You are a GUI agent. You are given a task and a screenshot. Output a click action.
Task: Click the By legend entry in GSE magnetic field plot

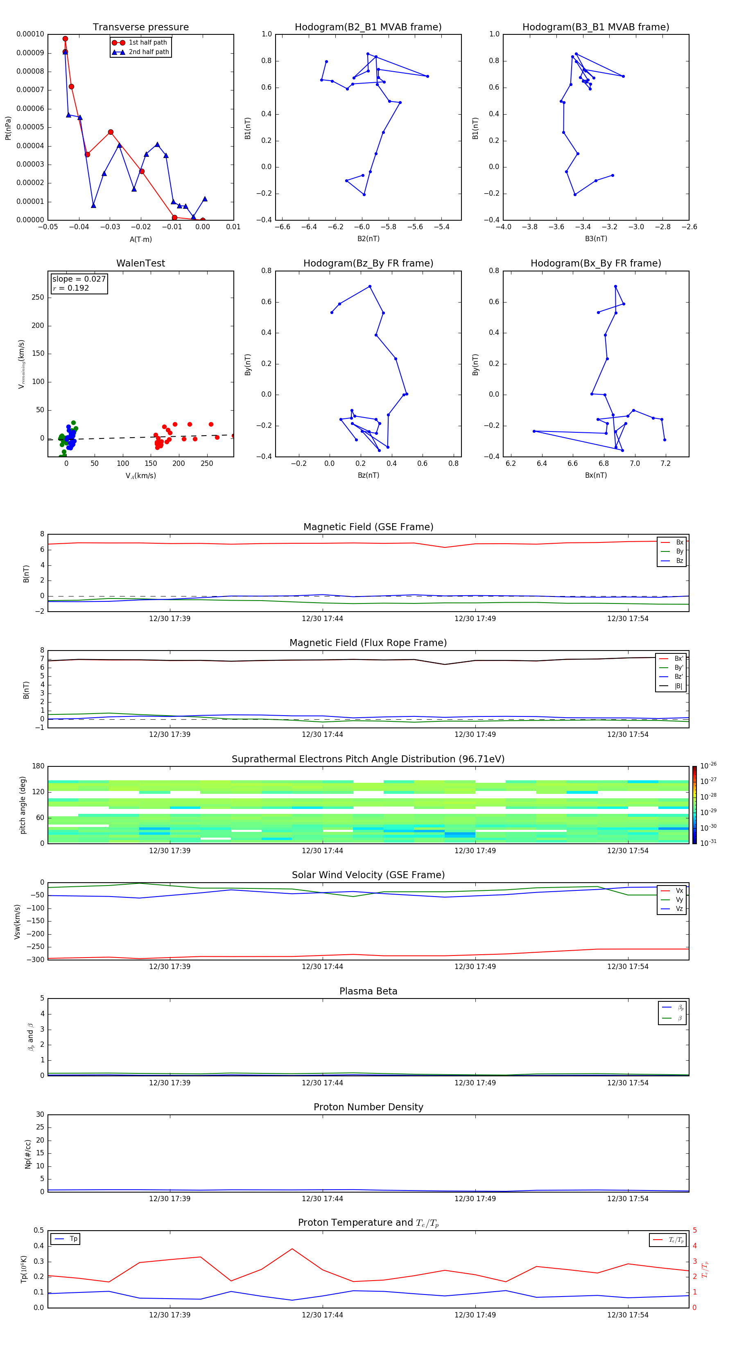672,551
